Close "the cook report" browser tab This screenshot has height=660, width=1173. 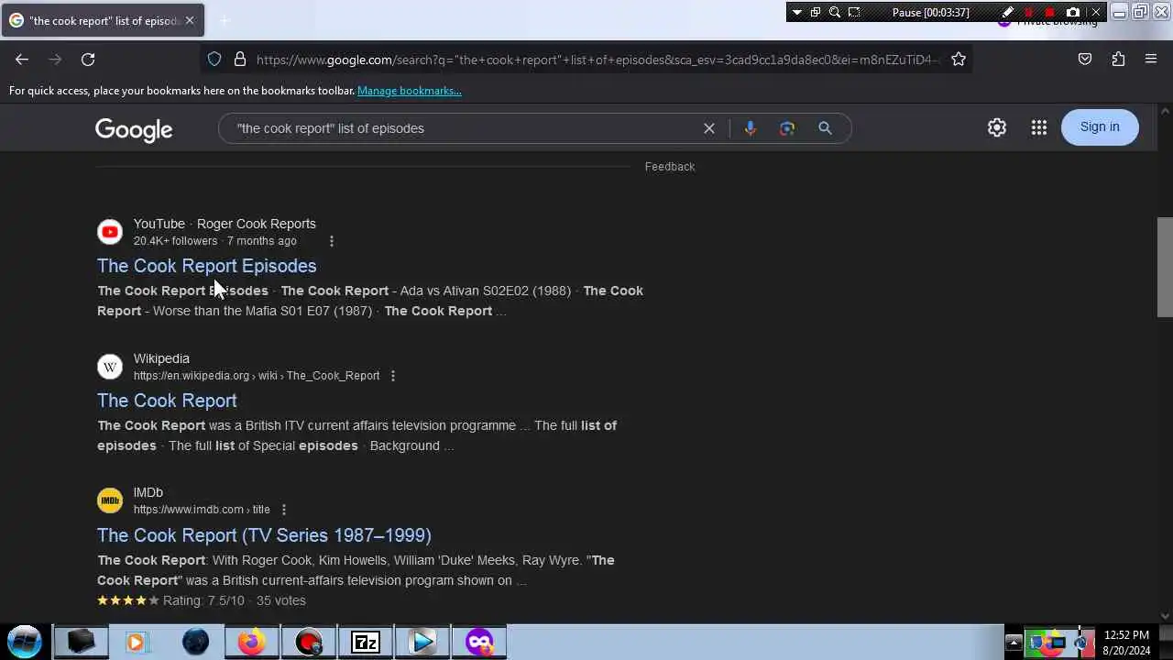[x=189, y=20]
